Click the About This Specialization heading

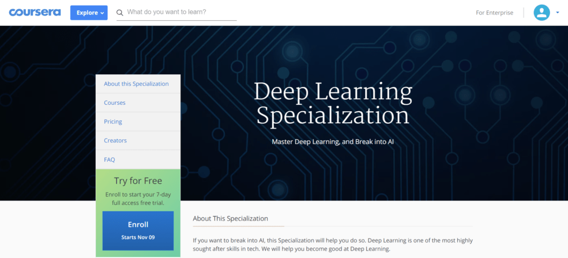(231, 219)
